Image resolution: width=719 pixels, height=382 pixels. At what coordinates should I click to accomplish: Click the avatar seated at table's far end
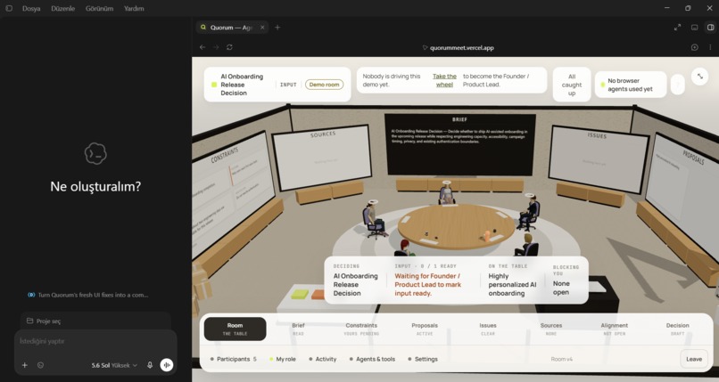tap(447, 192)
